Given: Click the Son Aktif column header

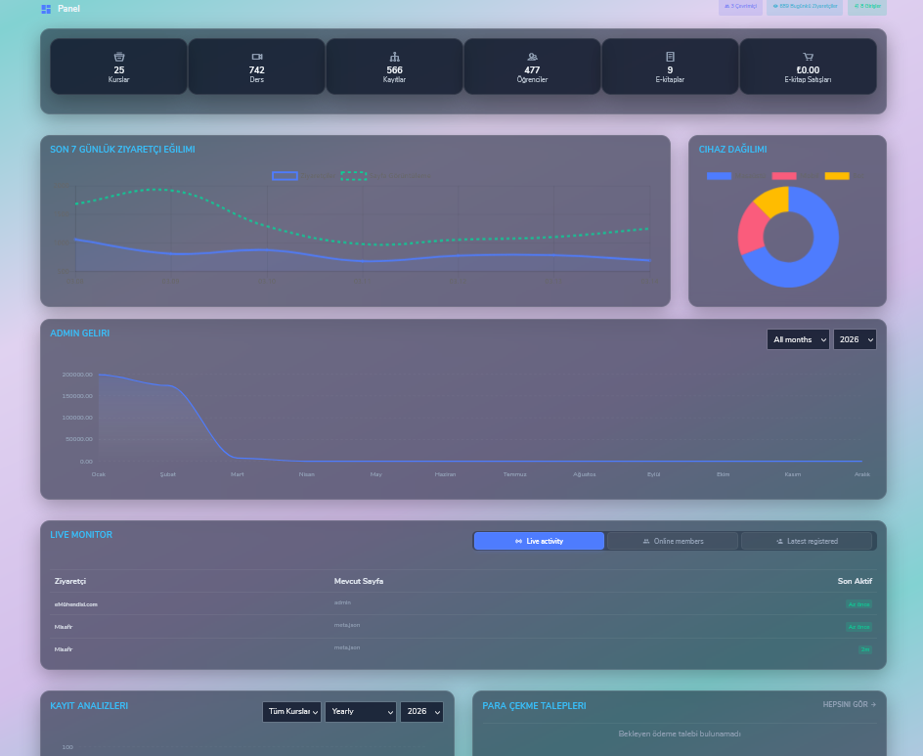Looking at the screenshot, I should point(855,581).
